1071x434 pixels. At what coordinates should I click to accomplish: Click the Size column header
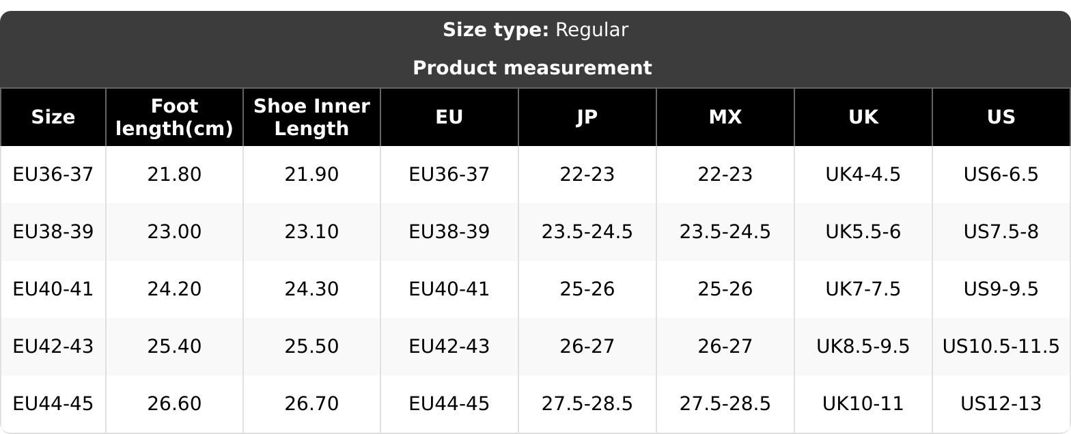pos(53,117)
